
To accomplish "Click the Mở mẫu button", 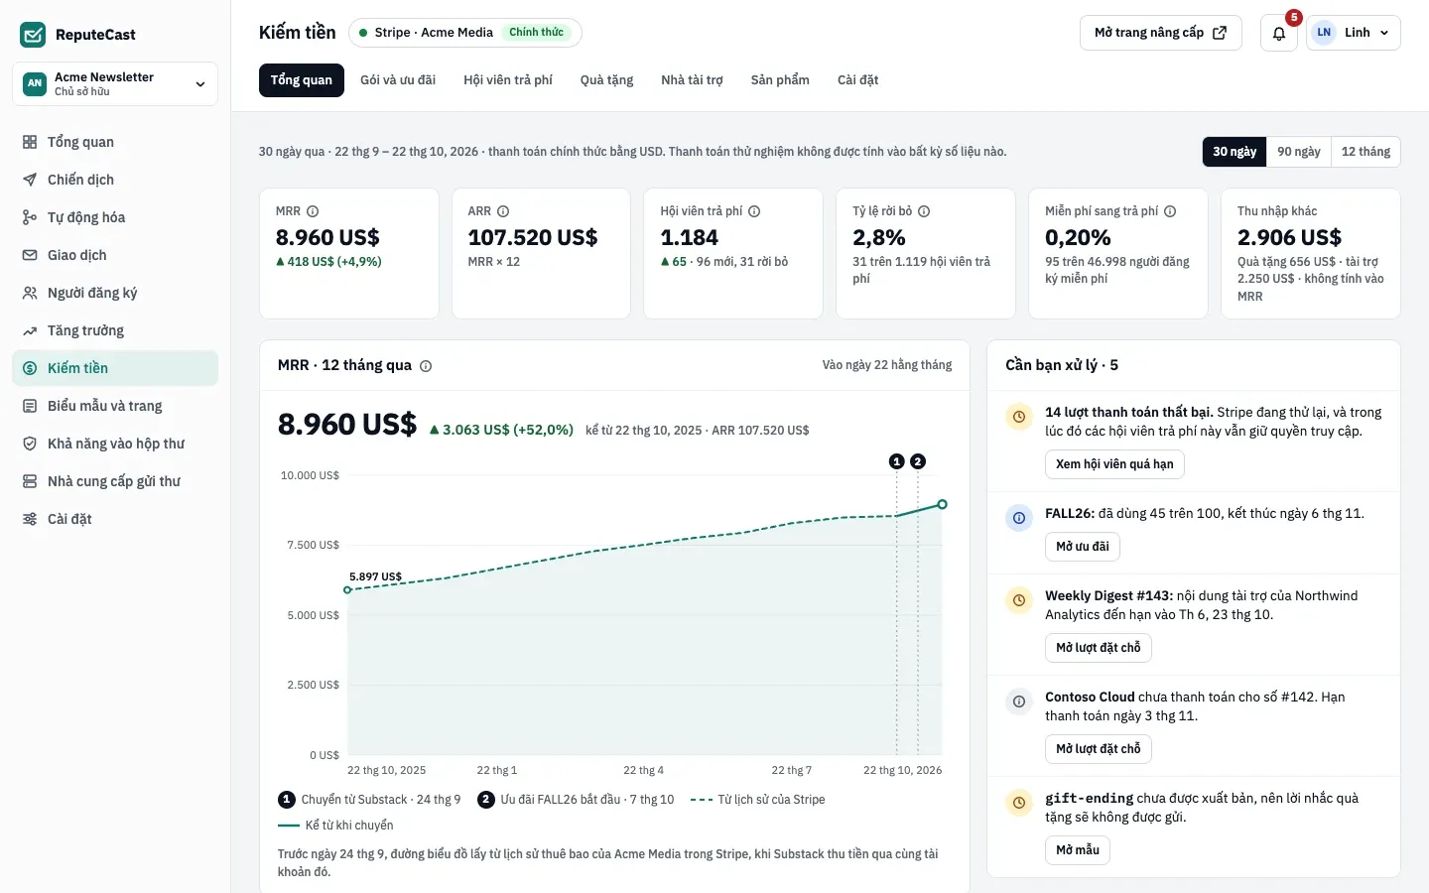I will point(1077,850).
